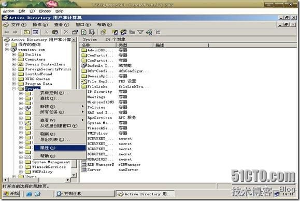Image resolution: width=300 pixels, height=201 pixels.
Task: Click the Help question-mark toolbar icon
Action: (x=104, y=32)
